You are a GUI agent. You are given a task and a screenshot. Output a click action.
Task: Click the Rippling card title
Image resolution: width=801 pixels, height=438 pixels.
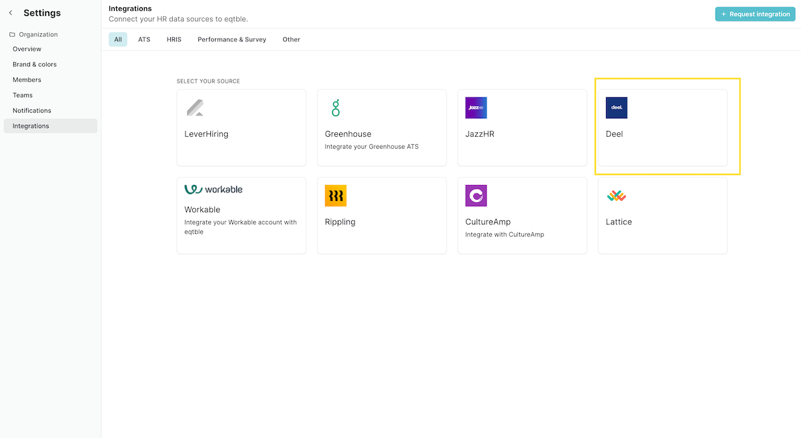click(x=340, y=222)
